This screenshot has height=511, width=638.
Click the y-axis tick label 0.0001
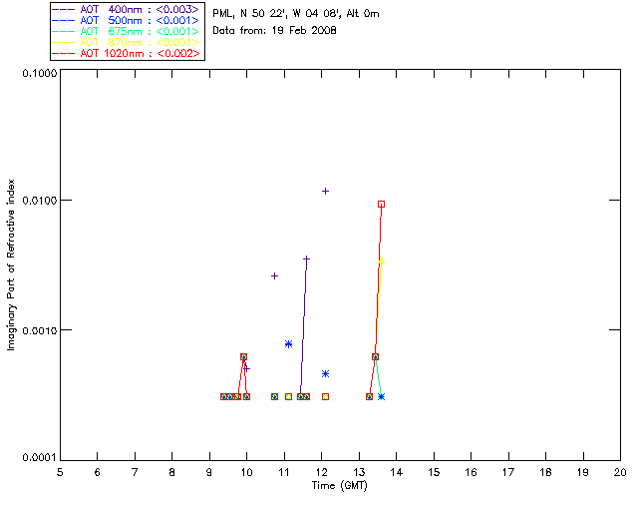pos(39,458)
